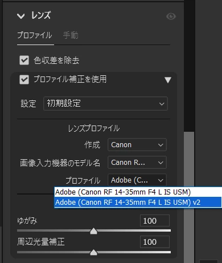The height and width of the screenshot is (263, 222).
Task: Click the 画像入力機器のモデル名 label
Action: 60,163
